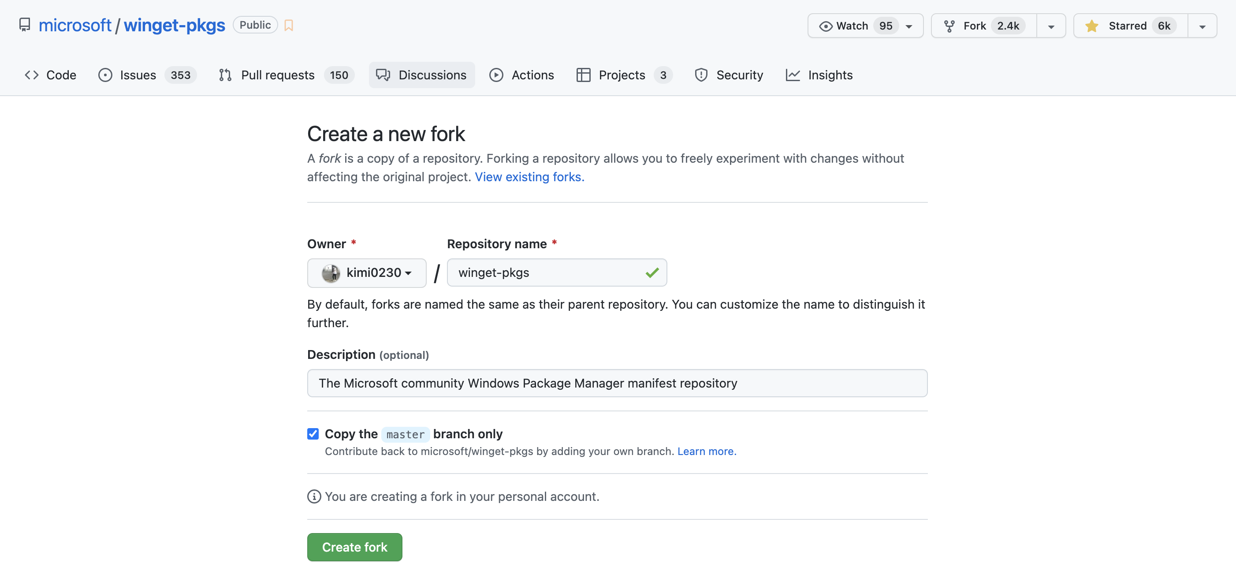This screenshot has width=1236, height=582.
Task: Click the Issues count 353 badge
Action: click(180, 75)
